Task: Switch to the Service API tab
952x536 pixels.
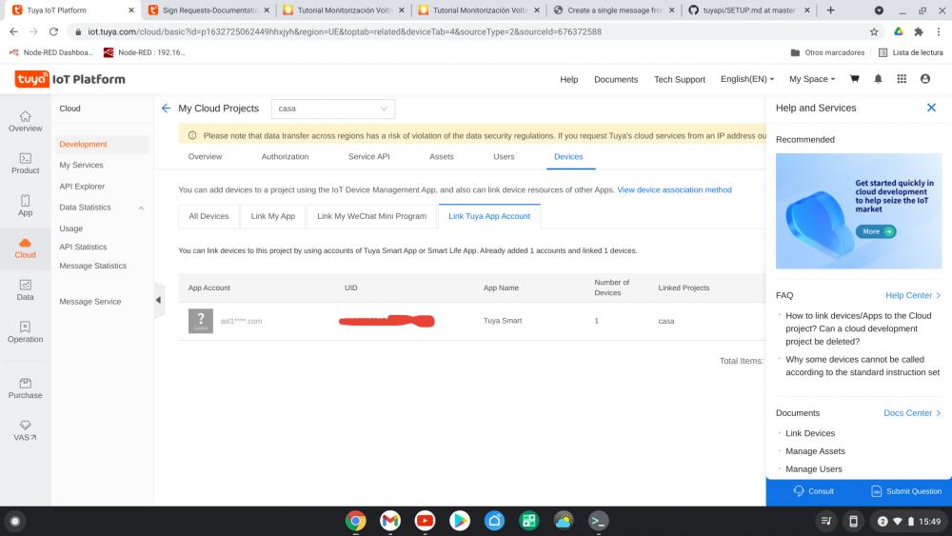Action: [x=369, y=157]
